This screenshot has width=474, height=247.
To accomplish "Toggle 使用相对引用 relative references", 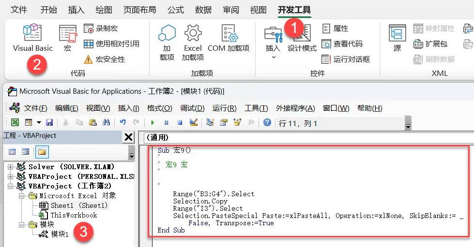I will 111,44.
